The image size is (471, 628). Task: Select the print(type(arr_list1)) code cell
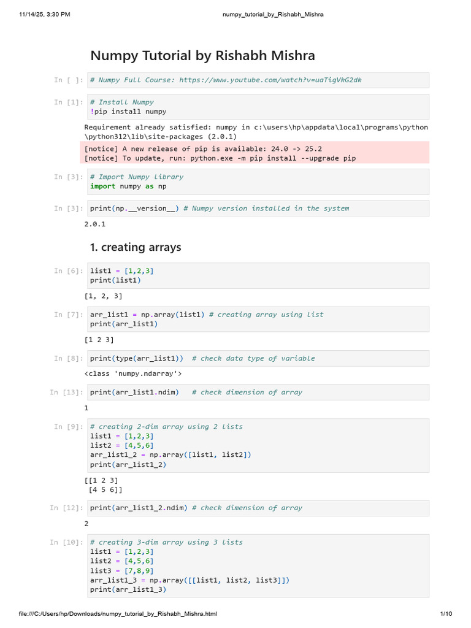256,358
